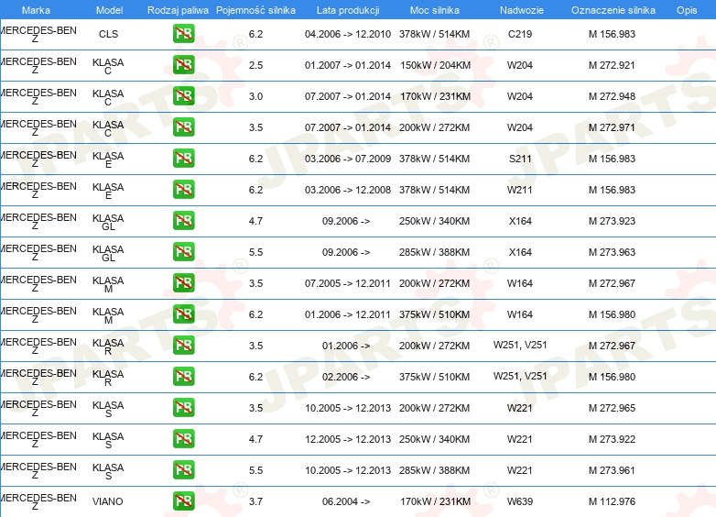Click the Rodzaj paliwa column header
716x517 pixels.
point(178,9)
